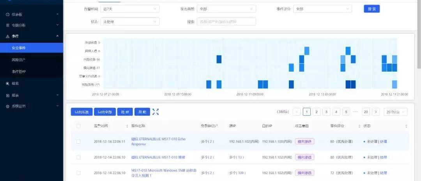This screenshot has width=421, height=181.
Task: Click the sort arrows on 事件评分 column
Action: [359, 126]
